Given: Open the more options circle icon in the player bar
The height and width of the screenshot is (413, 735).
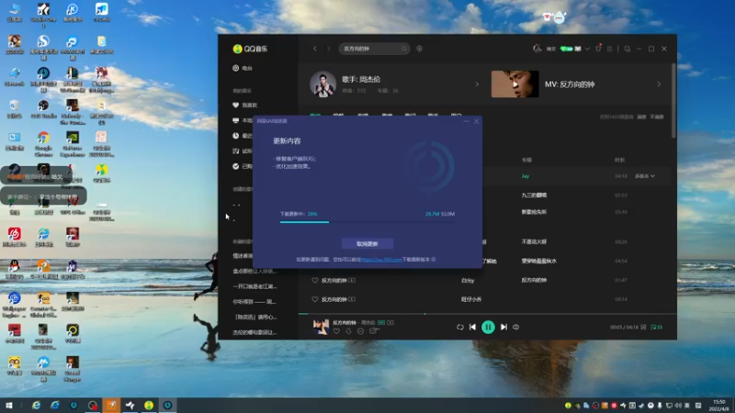Looking at the screenshot, I should click(x=360, y=331).
